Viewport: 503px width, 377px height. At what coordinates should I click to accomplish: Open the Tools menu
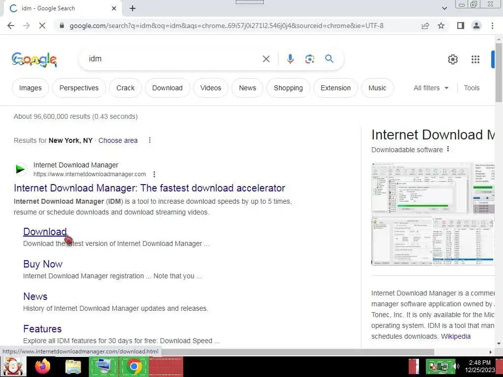(x=472, y=88)
